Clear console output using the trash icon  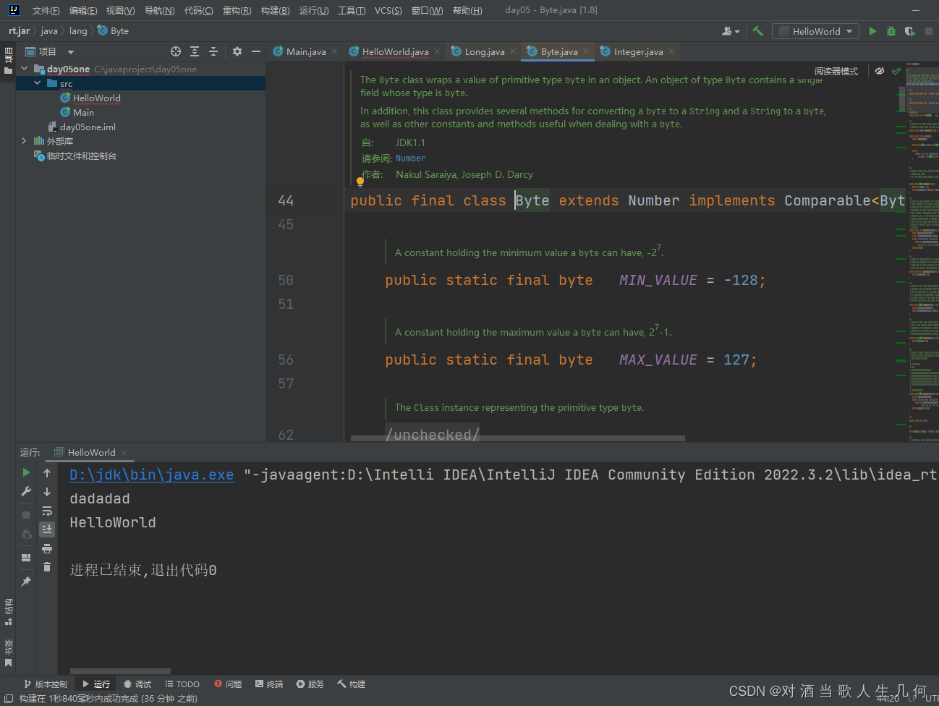tap(47, 567)
